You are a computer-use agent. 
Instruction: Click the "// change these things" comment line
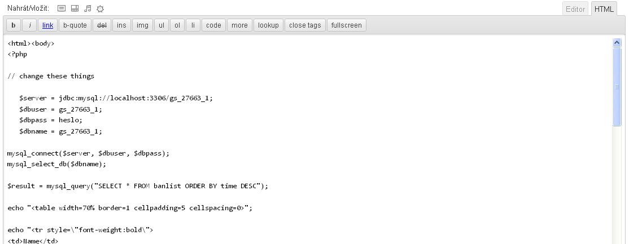pos(51,76)
